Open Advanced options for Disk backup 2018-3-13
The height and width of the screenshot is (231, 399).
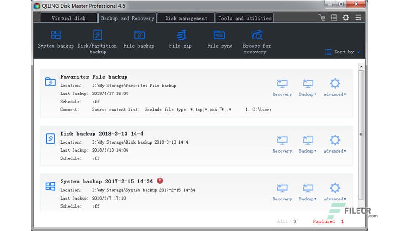(x=335, y=145)
